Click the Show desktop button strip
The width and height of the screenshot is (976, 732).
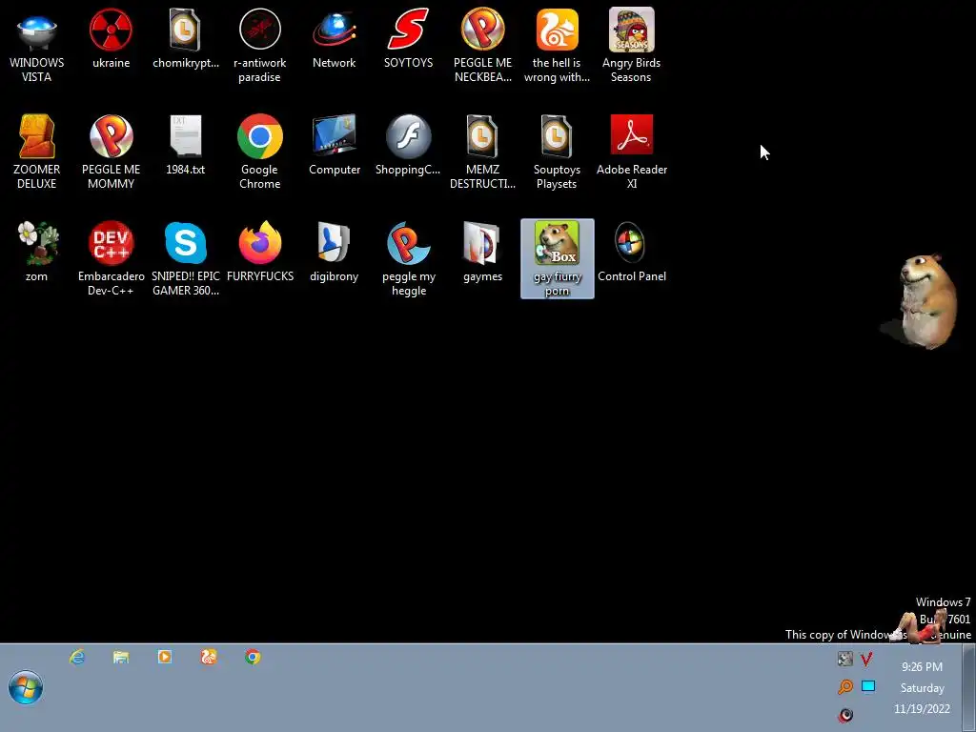(x=968, y=687)
